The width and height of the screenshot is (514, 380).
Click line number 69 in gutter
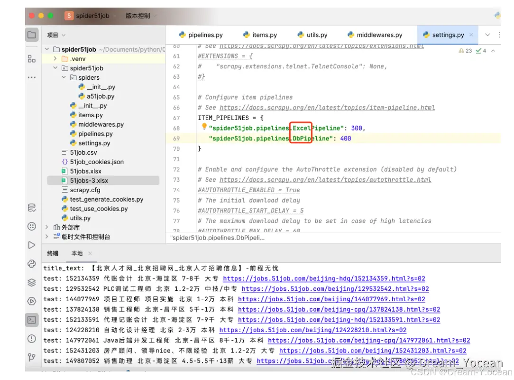(176, 139)
